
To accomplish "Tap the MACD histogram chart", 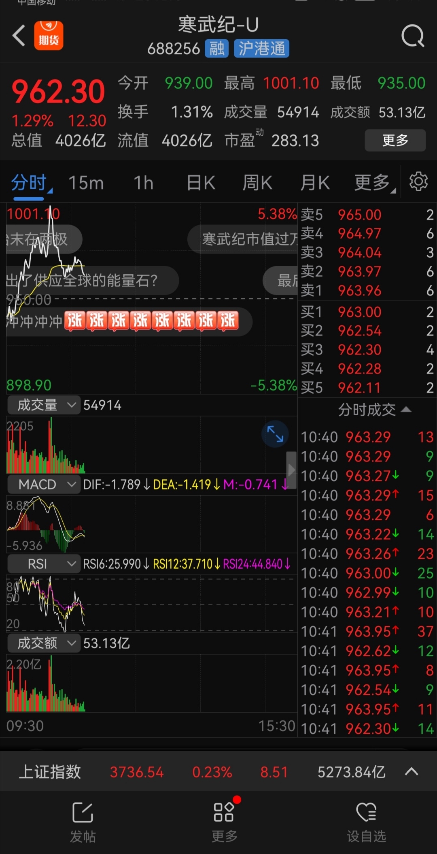I will pyautogui.click(x=152, y=524).
